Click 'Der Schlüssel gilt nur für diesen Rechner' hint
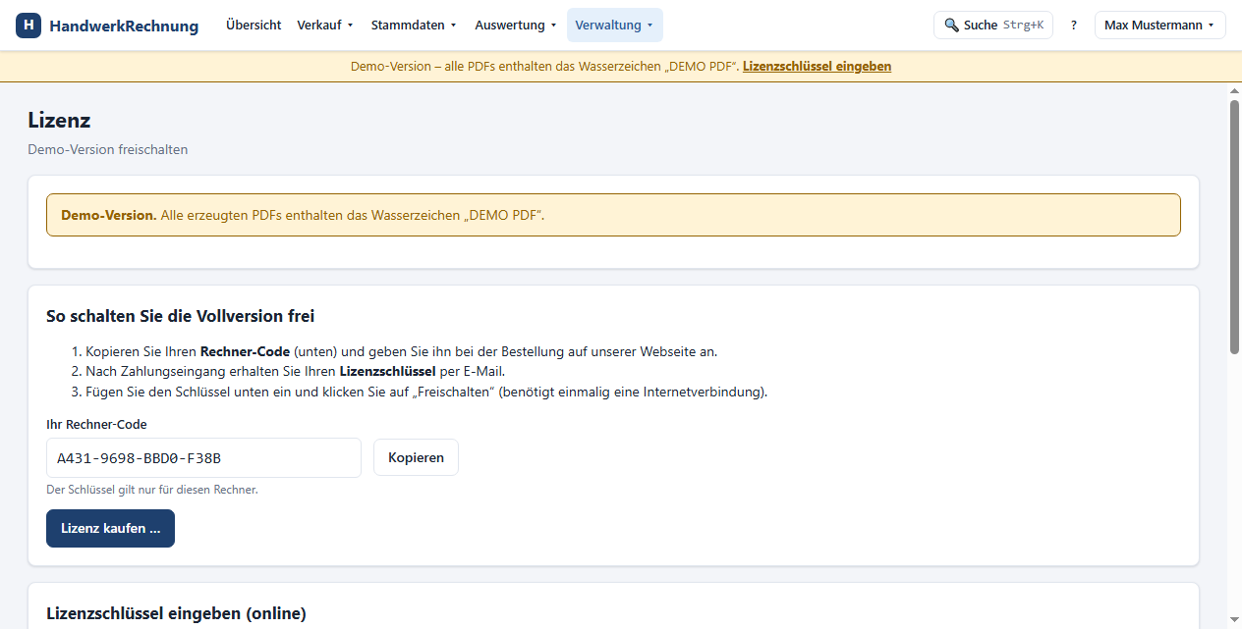 152,490
